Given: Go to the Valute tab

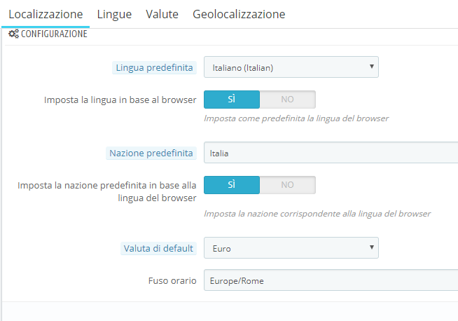Looking at the screenshot, I should point(162,14).
